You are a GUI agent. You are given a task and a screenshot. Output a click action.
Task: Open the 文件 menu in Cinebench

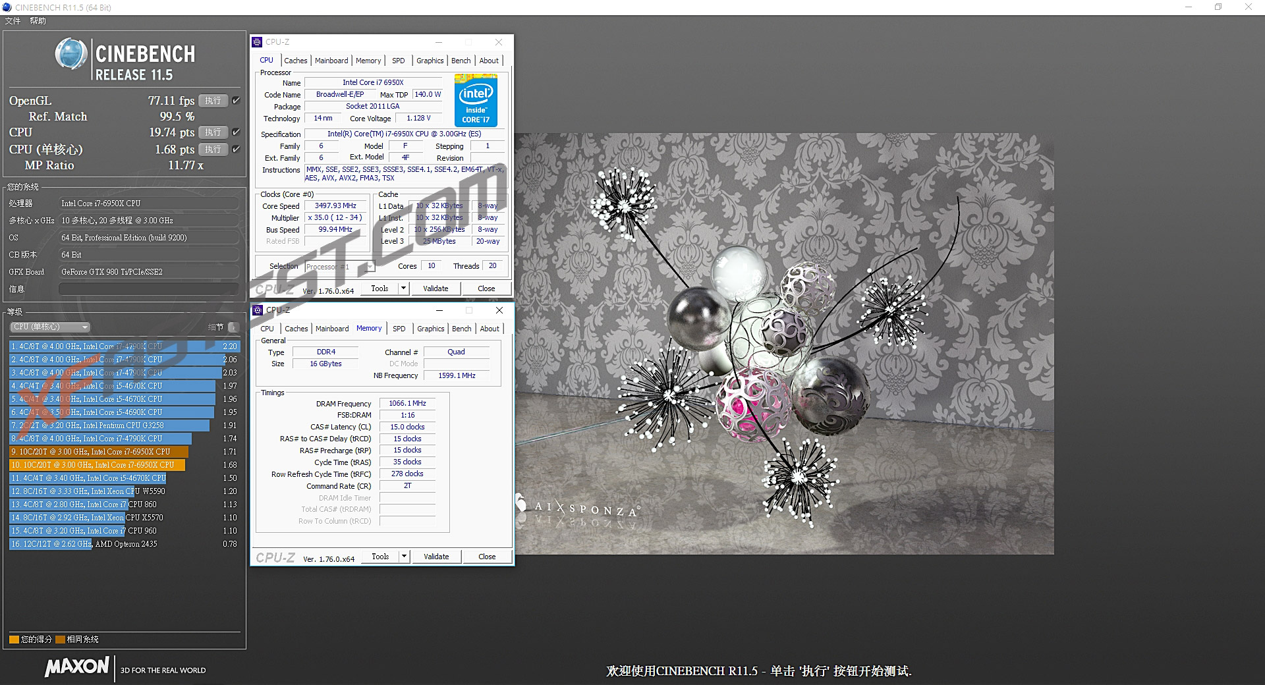(13, 21)
